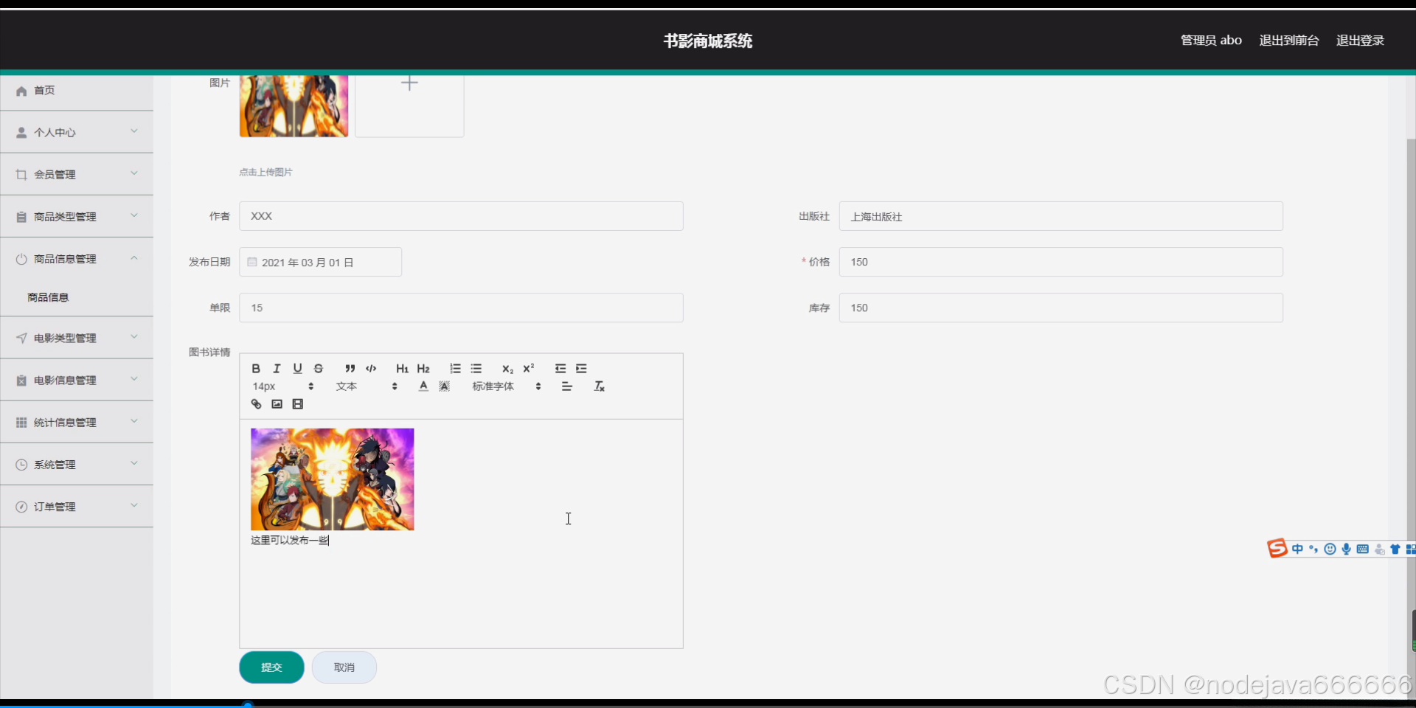Expand 个人中心 menu
1416x708 pixels.
point(77,133)
